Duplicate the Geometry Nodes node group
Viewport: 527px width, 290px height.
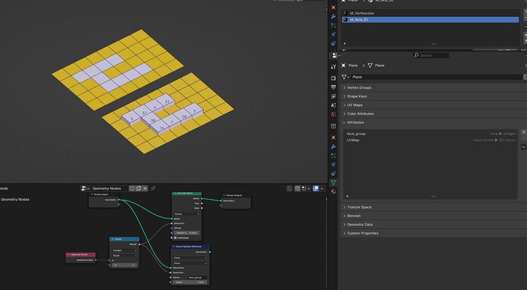pos(138,189)
